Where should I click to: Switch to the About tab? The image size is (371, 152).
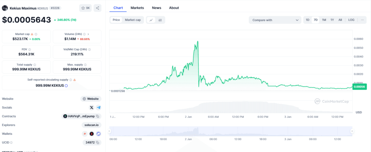tap(174, 8)
